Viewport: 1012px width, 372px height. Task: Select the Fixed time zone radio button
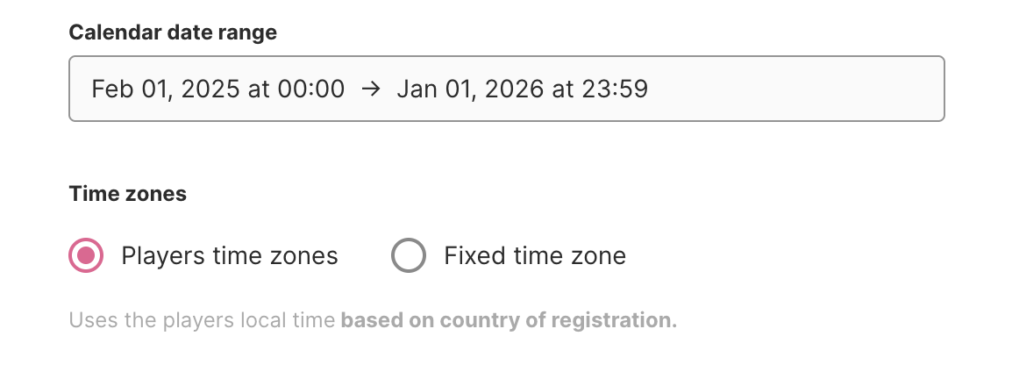point(409,256)
